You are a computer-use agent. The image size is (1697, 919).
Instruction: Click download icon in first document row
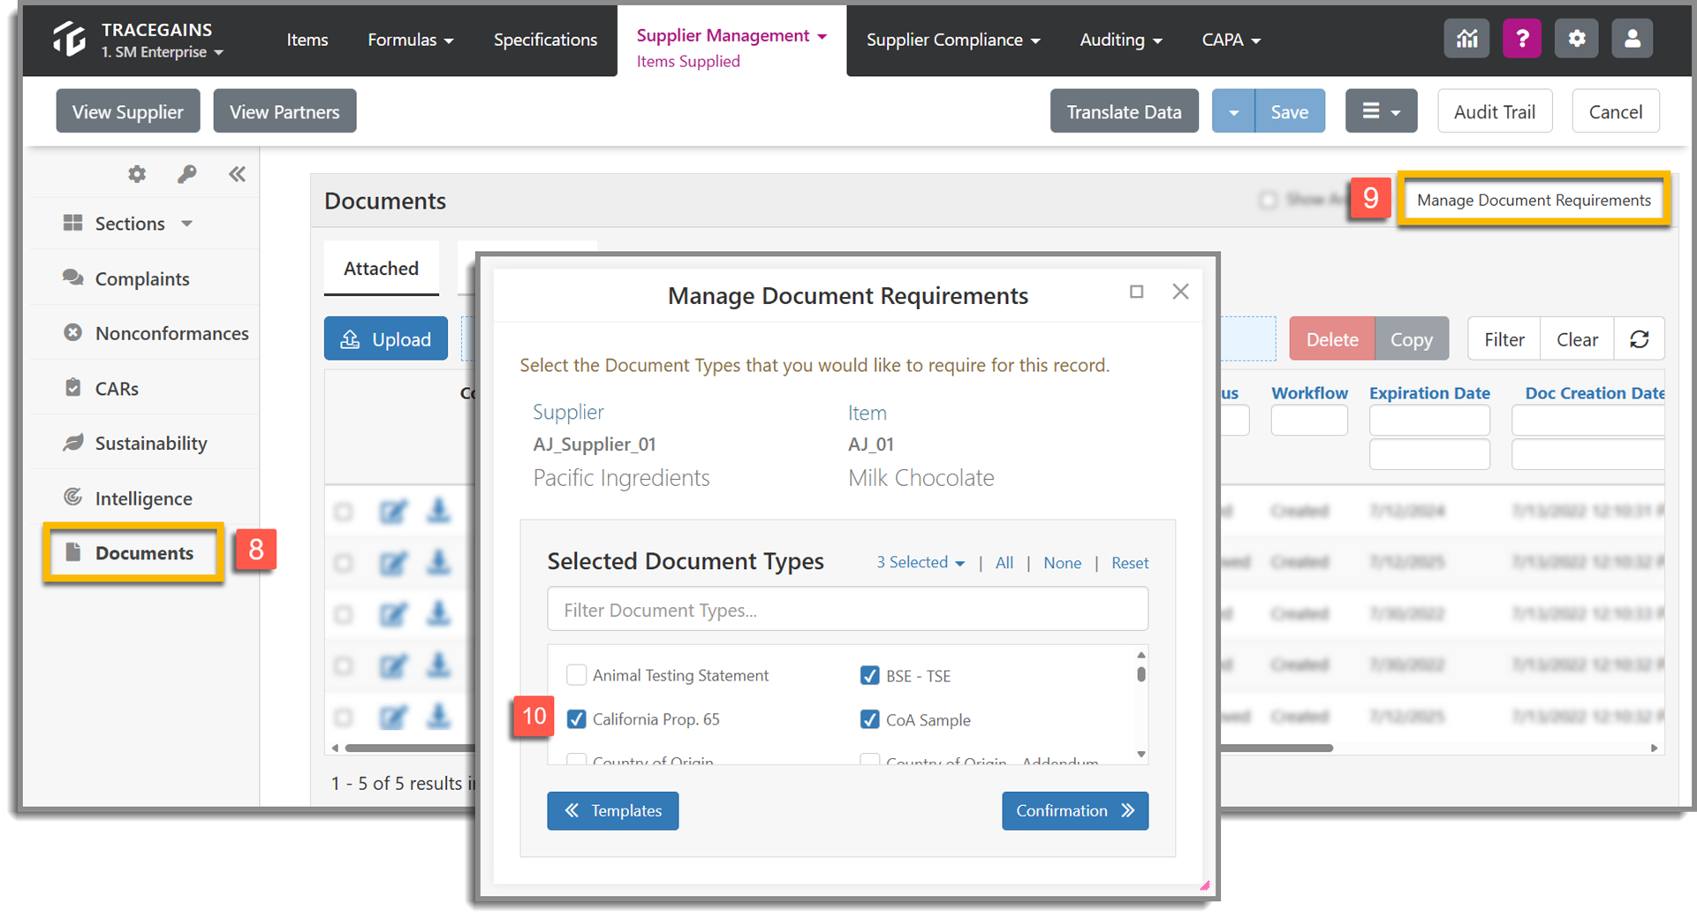coord(438,511)
